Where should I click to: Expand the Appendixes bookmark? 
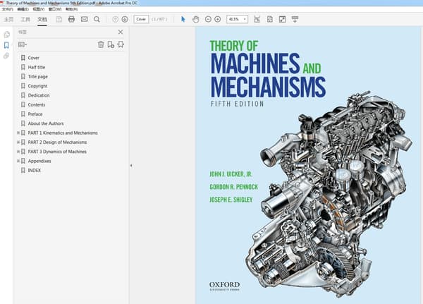click(x=18, y=161)
